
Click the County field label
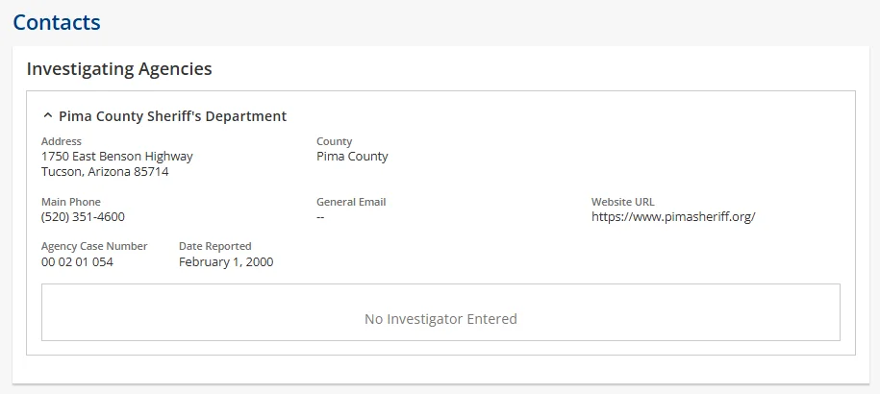click(x=335, y=141)
